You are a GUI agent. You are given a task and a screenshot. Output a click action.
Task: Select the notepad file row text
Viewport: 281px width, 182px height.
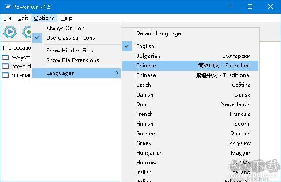21,75
